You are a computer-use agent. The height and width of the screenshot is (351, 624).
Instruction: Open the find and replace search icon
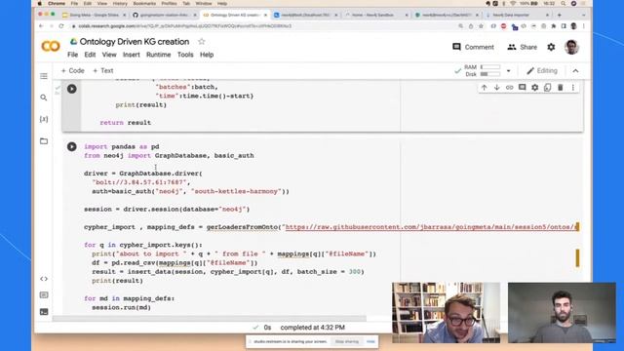44,97
